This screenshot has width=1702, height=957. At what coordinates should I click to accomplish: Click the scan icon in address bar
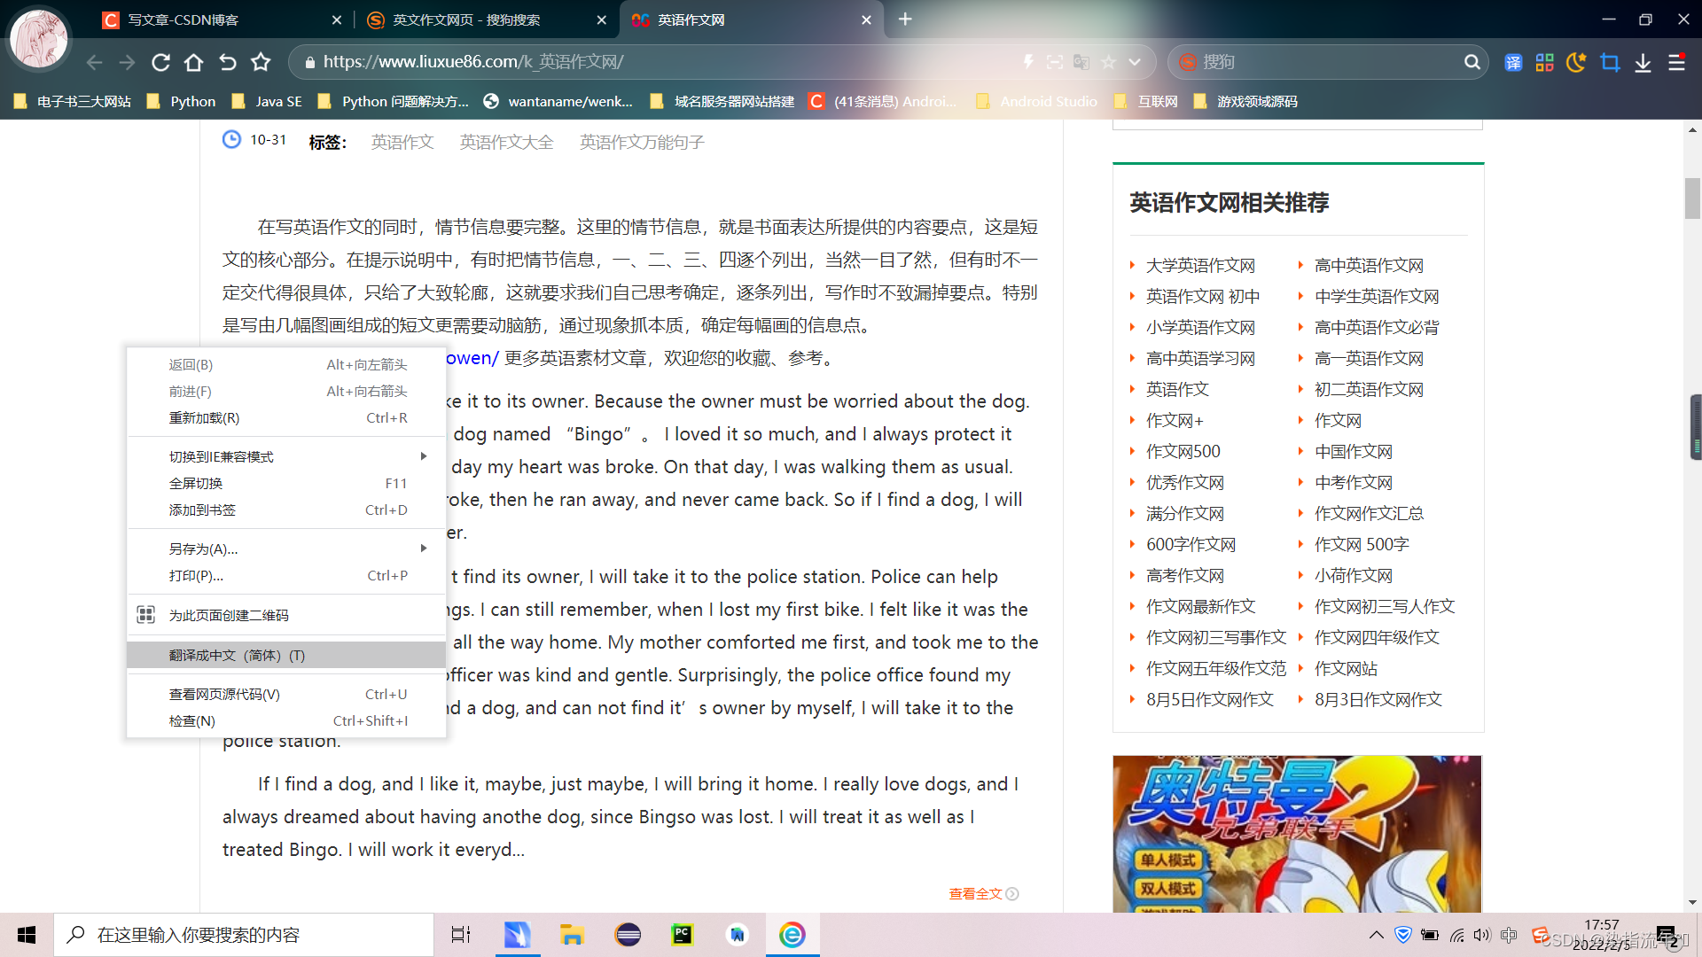[1055, 62]
